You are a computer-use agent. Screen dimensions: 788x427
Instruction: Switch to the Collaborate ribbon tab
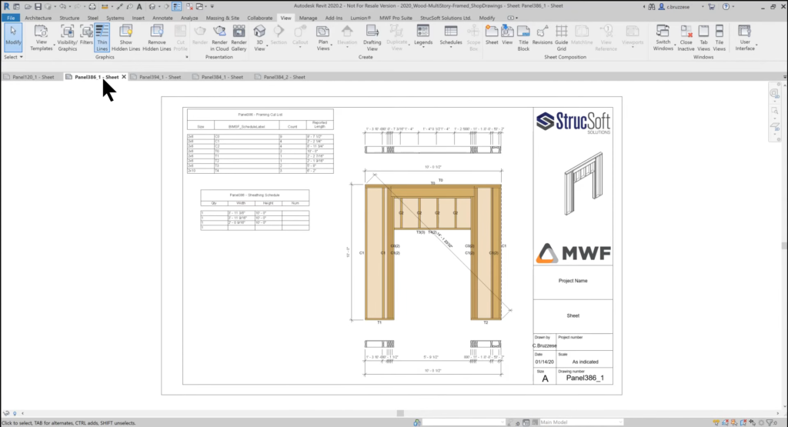click(260, 18)
